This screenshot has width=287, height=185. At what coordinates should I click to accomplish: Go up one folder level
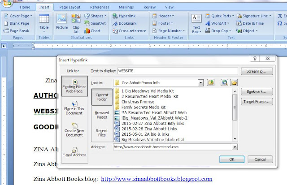tap(211, 82)
